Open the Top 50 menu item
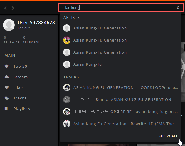 pyautogui.click(x=20, y=67)
